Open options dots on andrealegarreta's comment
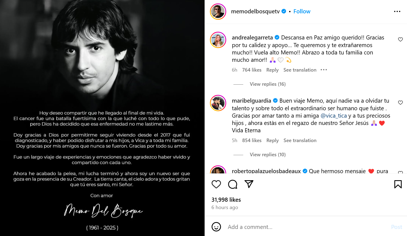Image resolution: width=407 pixels, height=236 pixels. [x=323, y=70]
